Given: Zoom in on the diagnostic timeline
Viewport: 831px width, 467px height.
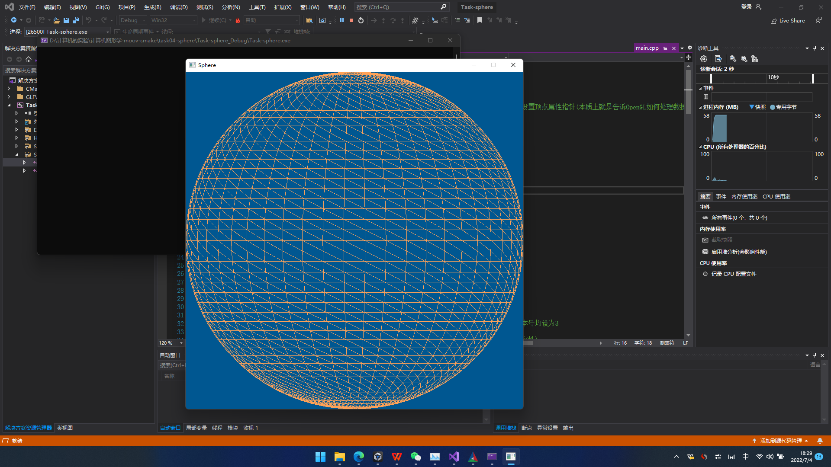Looking at the screenshot, I should click(733, 59).
